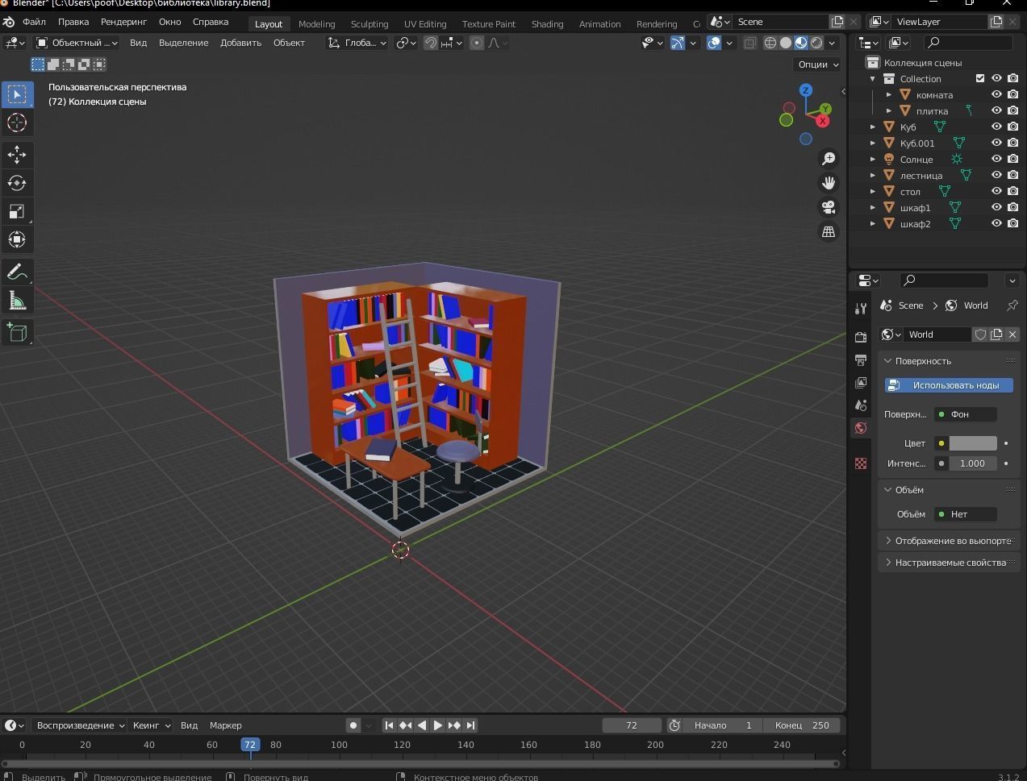Screen dimensions: 1027x781
Task: Jump to the last frame endpoint
Action: pyautogui.click(x=470, y=725)
